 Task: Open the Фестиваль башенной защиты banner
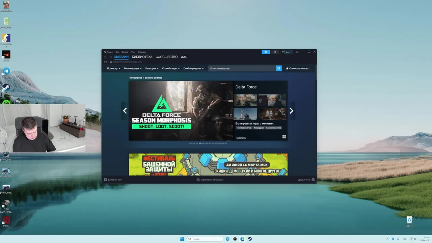point(208,164)
